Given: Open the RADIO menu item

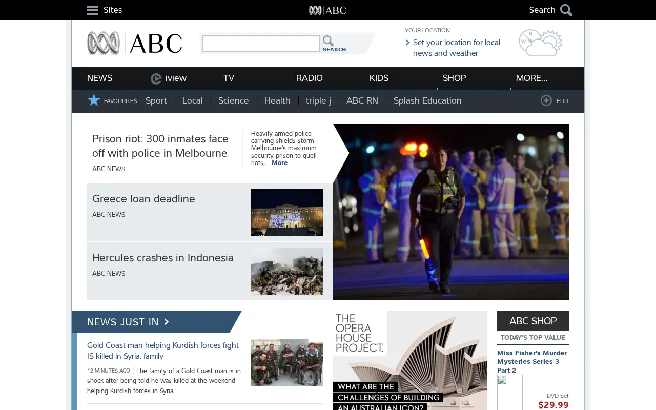Looking at the screenshot, I should [310, 78].
